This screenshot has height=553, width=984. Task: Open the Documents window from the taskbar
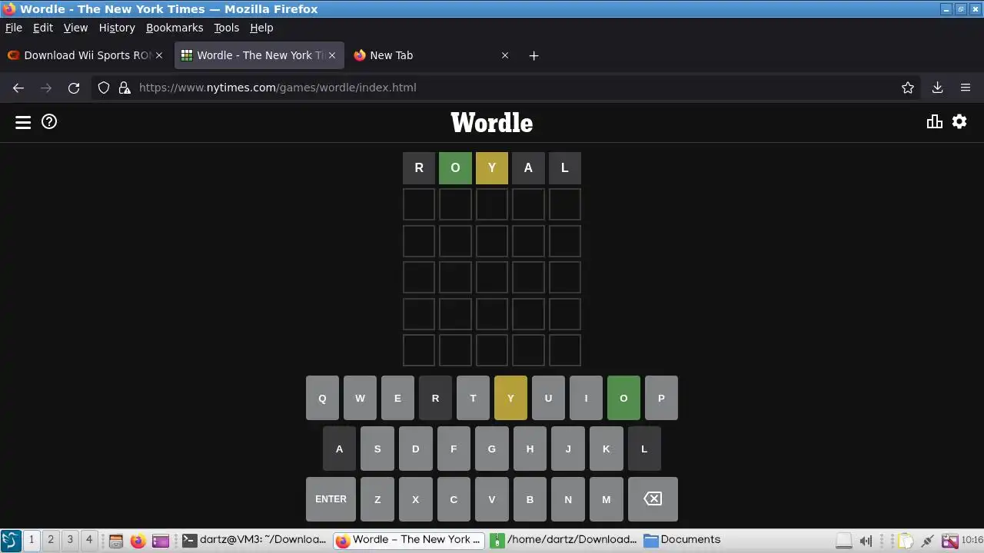[683, 540]
